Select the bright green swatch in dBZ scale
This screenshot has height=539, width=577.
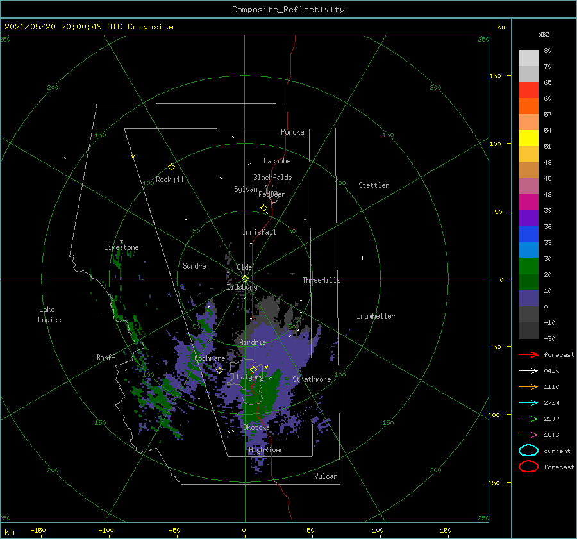coord(528,267)
